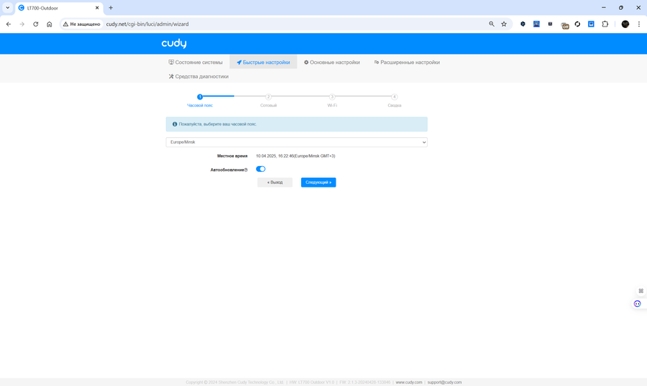
Task: Open Основные настройки tab
Action: click(x=332, y=62)
